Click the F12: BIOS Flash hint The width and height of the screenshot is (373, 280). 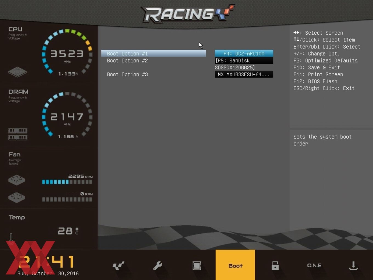[315, 81]
